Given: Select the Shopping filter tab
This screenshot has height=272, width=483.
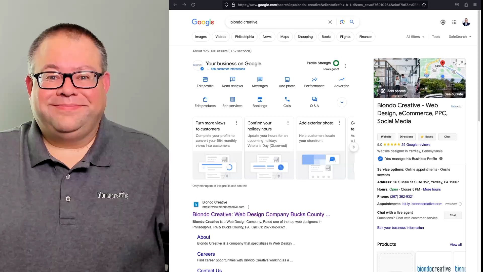Looking at the screenshot, I should pyautogui.click(x=305, y=37).
